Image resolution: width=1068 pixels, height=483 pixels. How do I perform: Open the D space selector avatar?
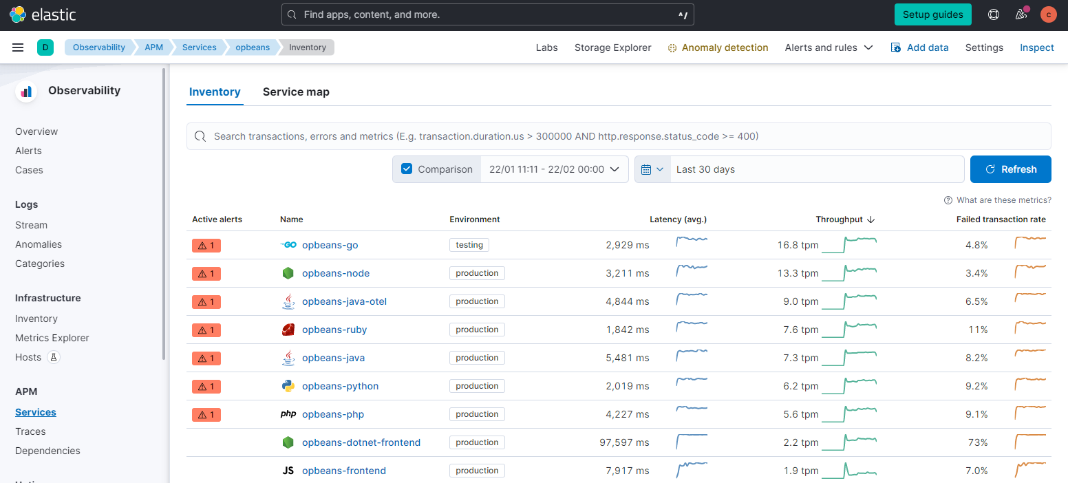pyautogui.click(x=45, y=47)
